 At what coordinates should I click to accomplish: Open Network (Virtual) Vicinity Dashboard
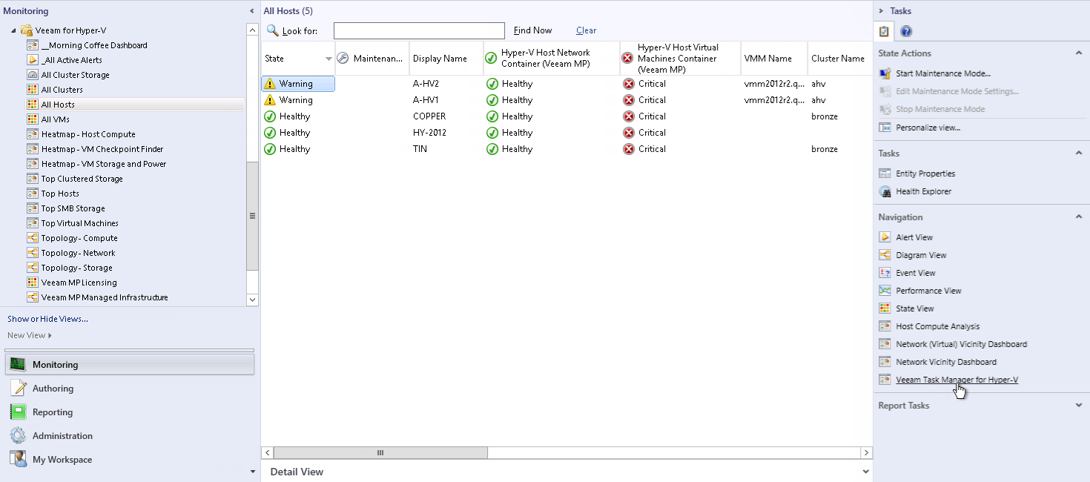click(x=961, y=344)
